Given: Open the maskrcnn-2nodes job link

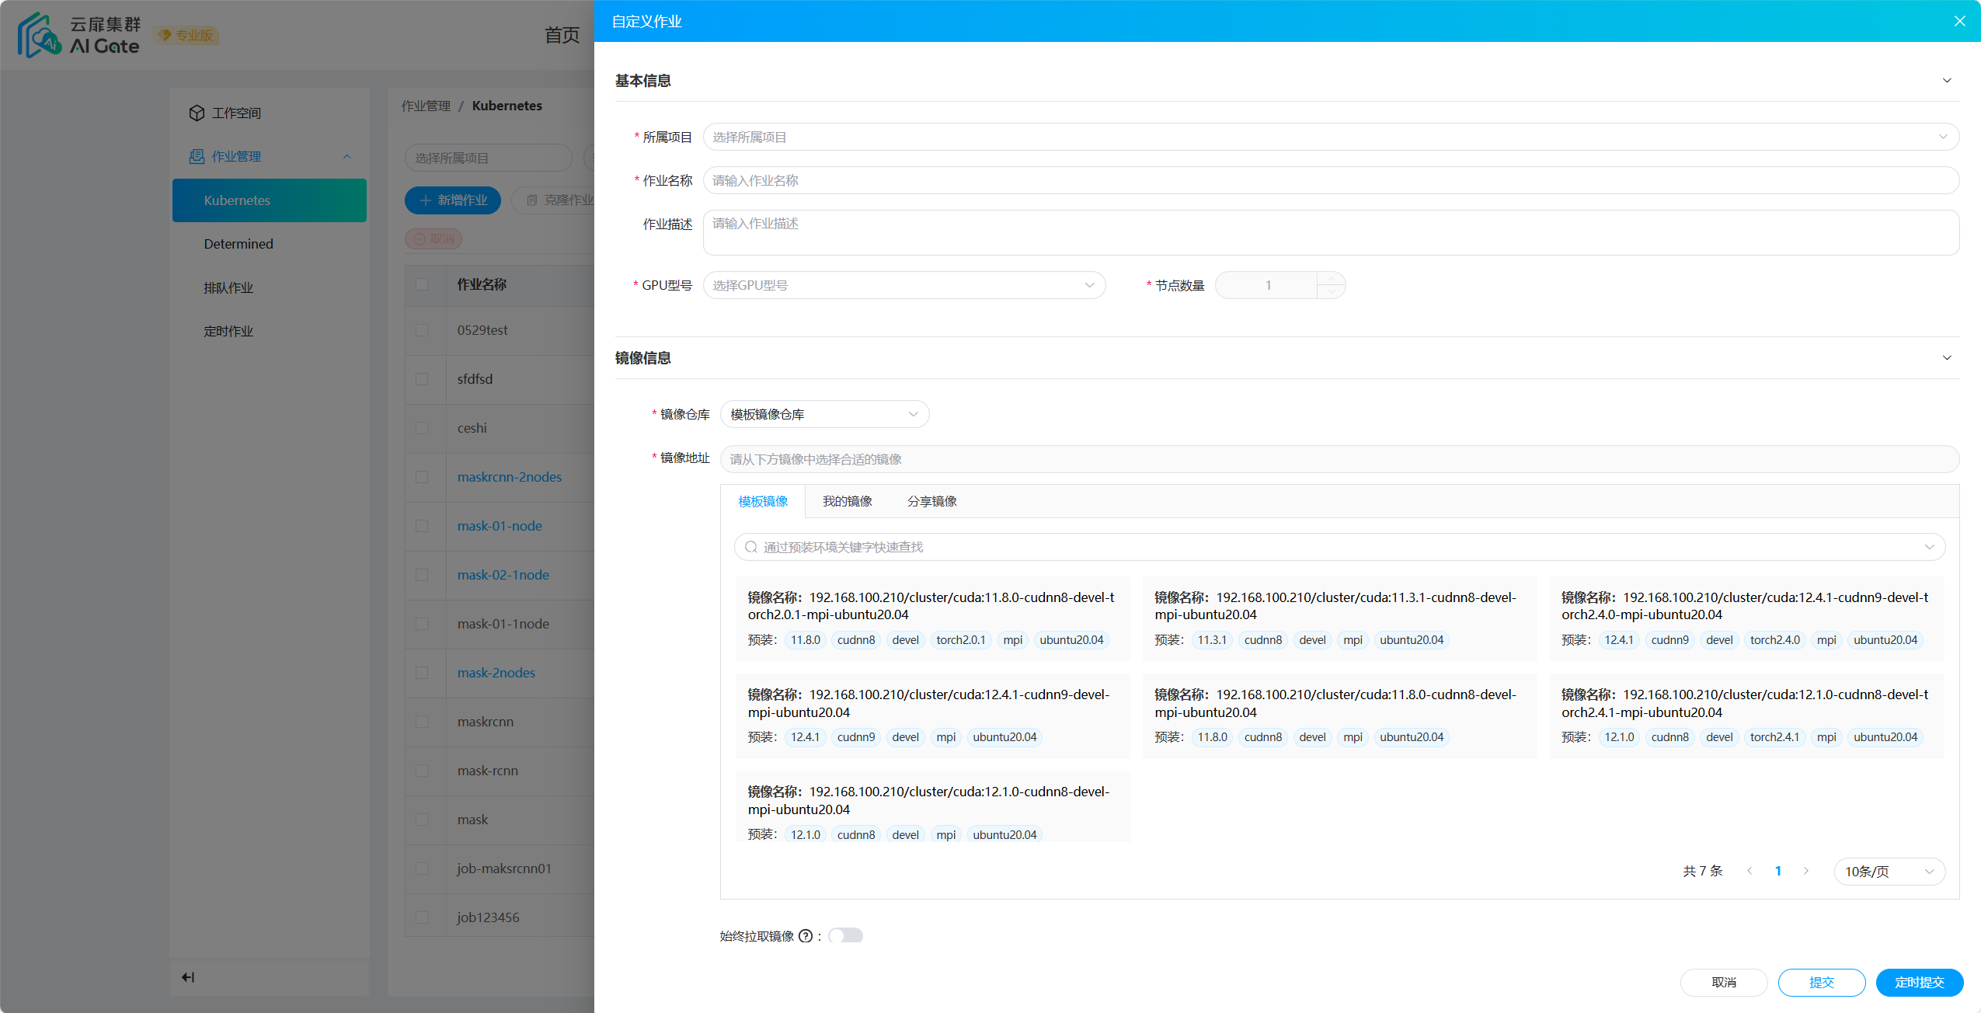Looking at the screenshot, I should [510, 477].
